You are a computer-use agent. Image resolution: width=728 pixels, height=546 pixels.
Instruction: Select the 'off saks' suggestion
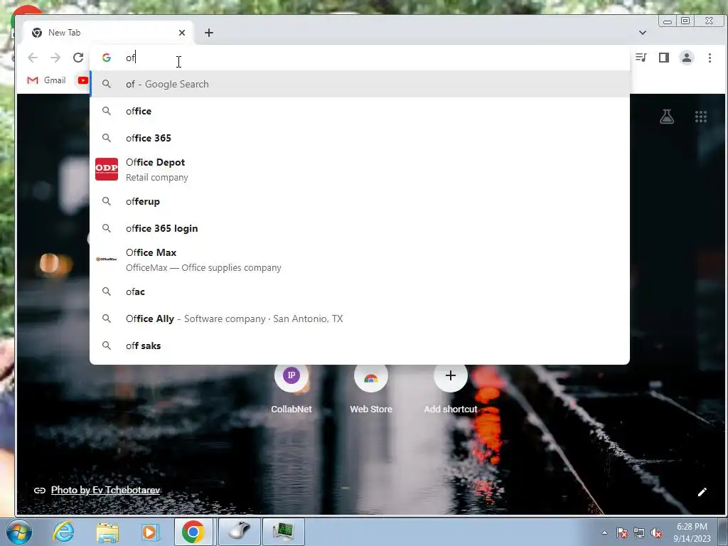point(360,346)
